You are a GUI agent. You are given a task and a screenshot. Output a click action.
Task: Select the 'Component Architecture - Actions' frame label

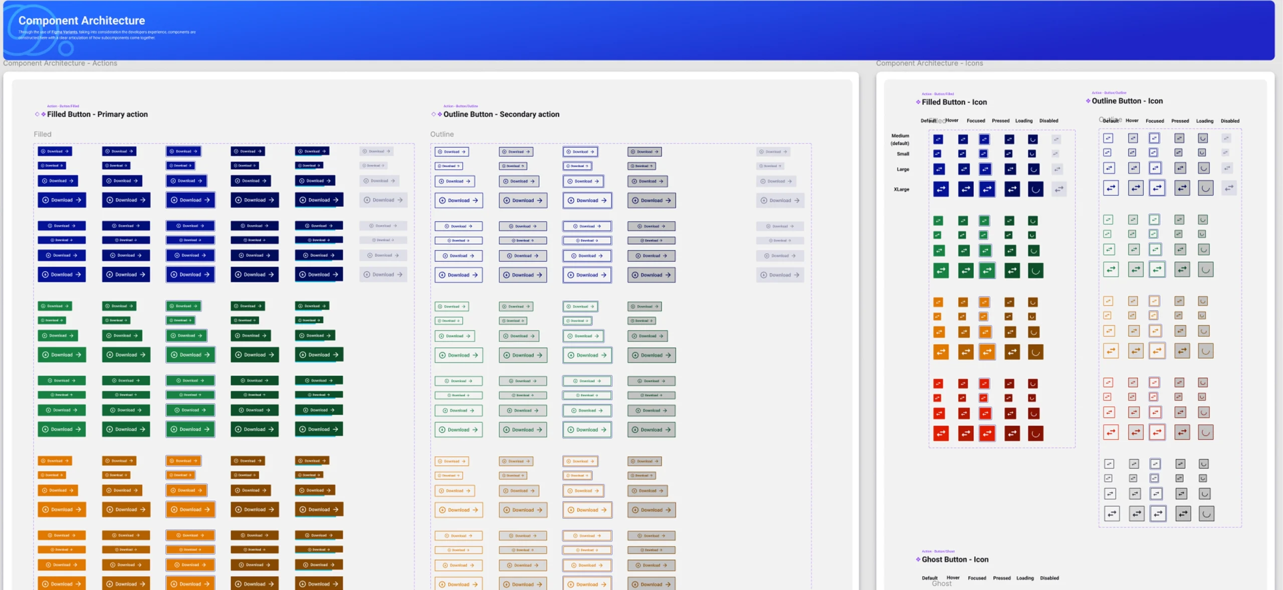pyautogui.click(x=60, y=63)
